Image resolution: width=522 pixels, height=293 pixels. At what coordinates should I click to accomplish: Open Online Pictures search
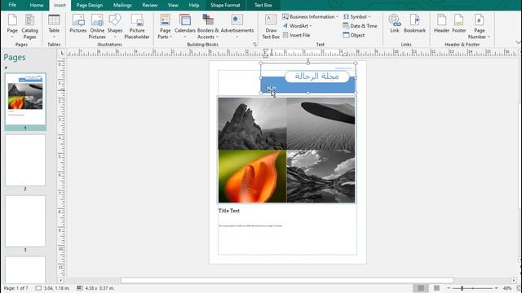pos(97,26)
